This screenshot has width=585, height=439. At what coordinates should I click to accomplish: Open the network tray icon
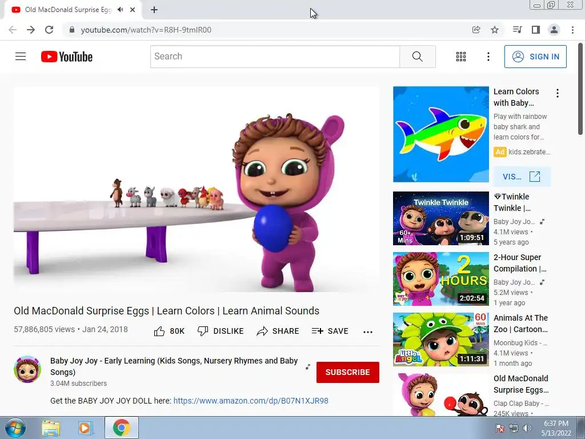point(514,428)
